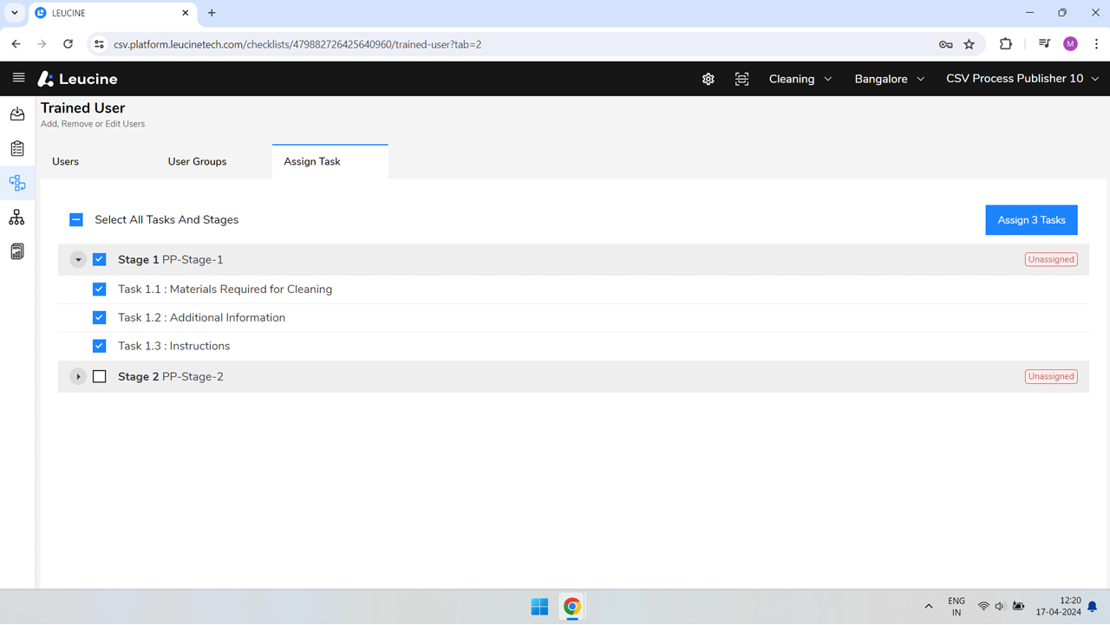The width and height of the screenshot is (1110, 625).
Task: Open the hamburger navigation menu
Action: point(18,78)
